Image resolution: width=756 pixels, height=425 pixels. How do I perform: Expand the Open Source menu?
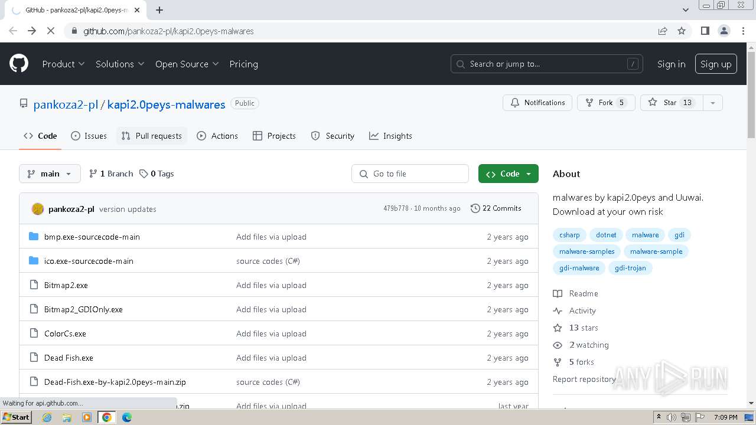187,64
